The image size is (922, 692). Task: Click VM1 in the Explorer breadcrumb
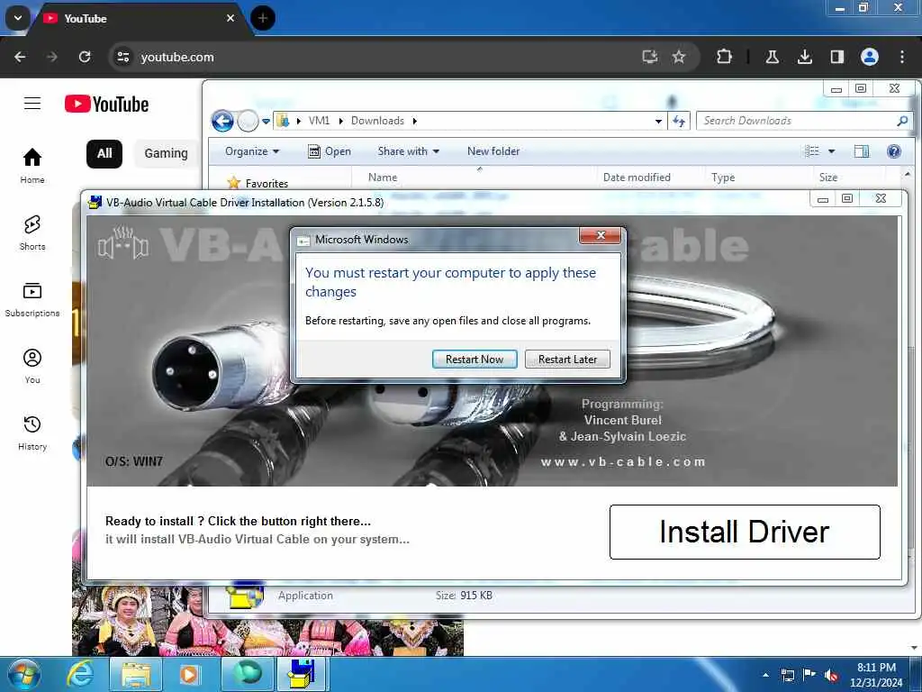coord(319,121)
